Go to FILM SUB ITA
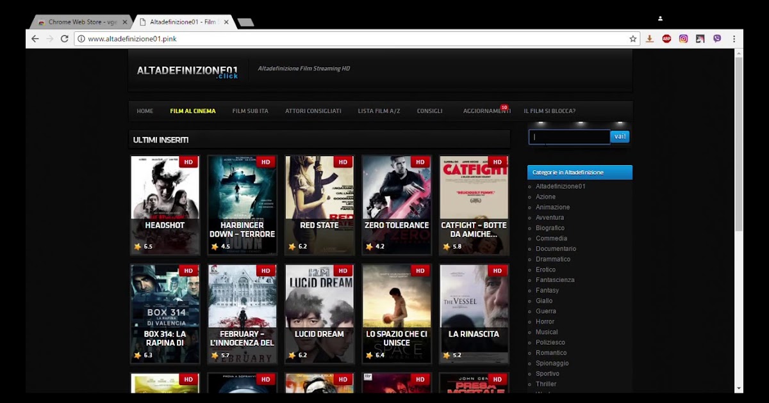The image size is (769, 403). (250, 111)
